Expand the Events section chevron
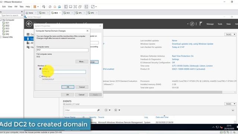Screen dimensions: 238x134 tap(233, 110)
